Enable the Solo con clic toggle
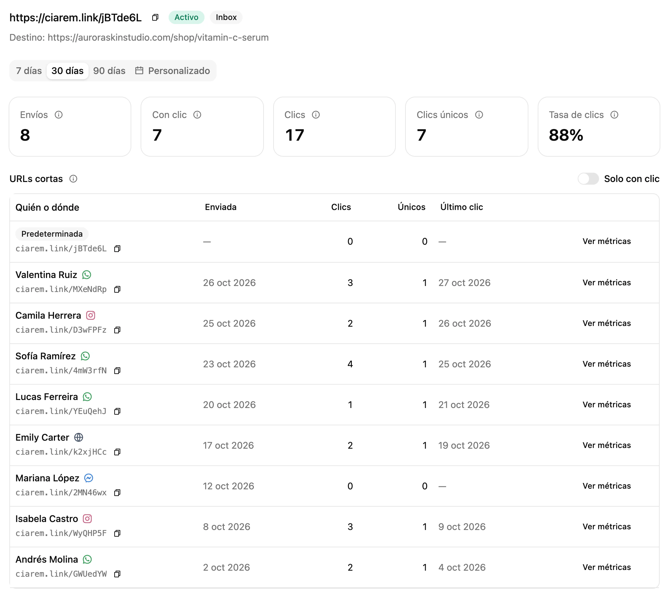 (x=588, y=179)
